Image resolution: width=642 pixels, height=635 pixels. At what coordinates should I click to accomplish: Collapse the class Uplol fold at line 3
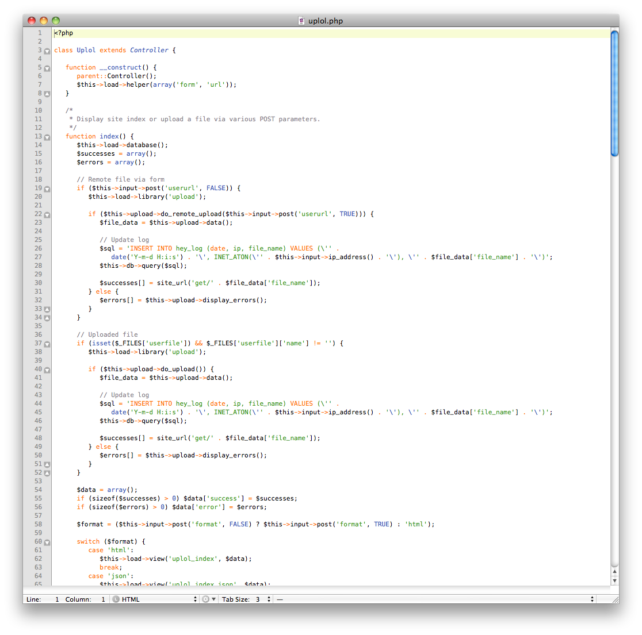47,51
